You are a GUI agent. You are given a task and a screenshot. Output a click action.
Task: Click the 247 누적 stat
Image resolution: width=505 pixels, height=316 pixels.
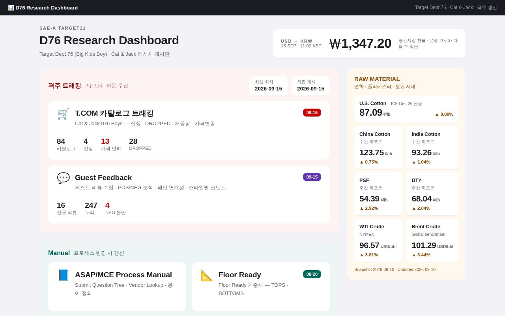(x=91, y=209)
